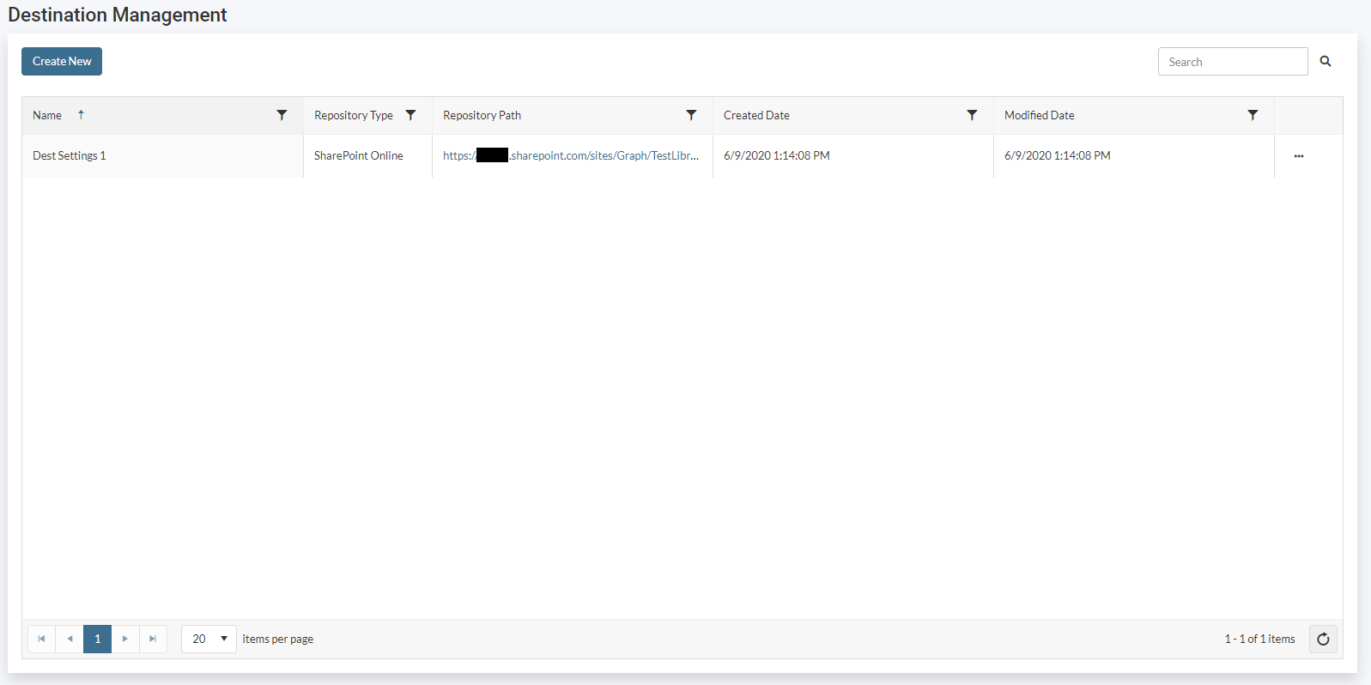Screen dimensions: 1371x685
Task: Open filter for Modified Date column
Action: 1253,115
